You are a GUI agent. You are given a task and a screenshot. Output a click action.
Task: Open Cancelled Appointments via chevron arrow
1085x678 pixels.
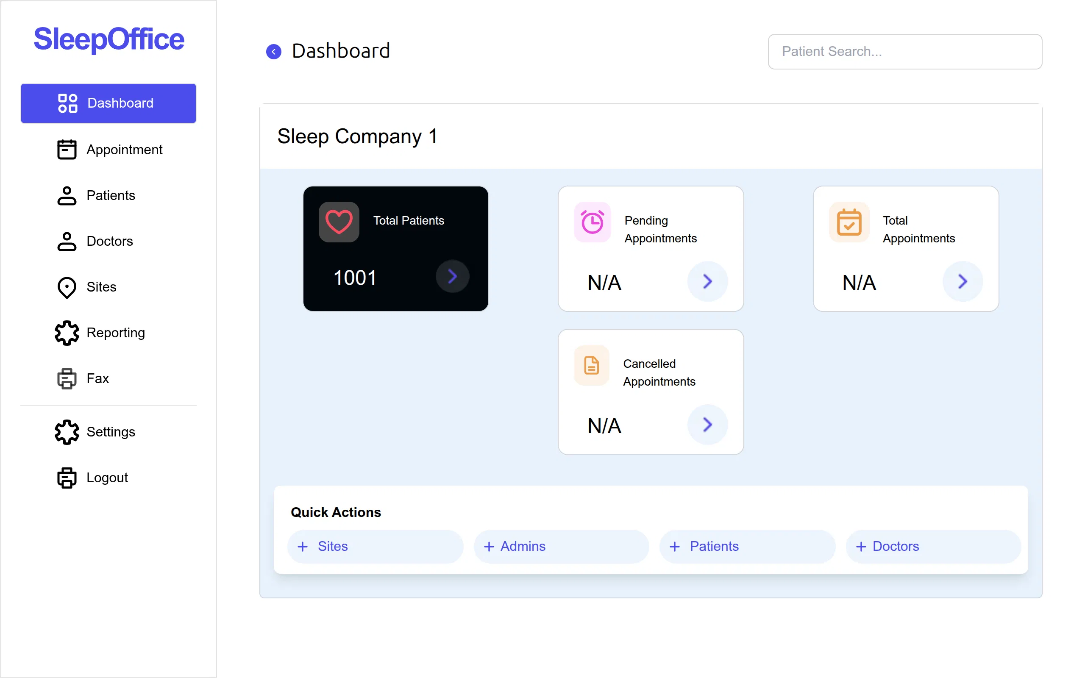point(707,425)
